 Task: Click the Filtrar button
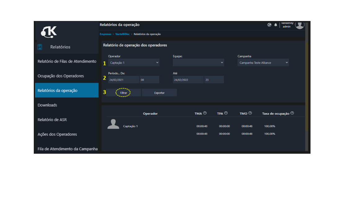(123, 93)
